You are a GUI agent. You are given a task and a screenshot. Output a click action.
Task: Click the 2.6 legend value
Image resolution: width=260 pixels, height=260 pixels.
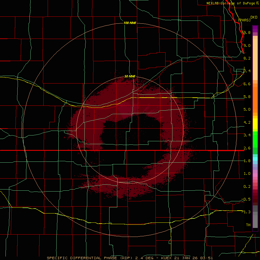click(x=247, y=148)
